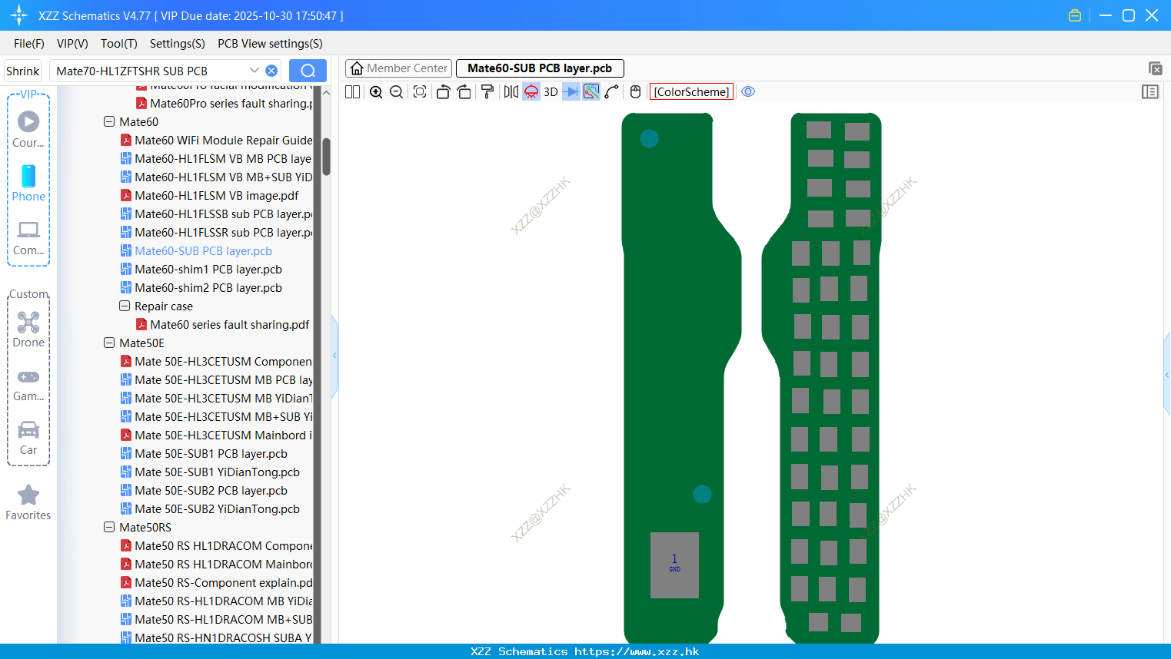Click the blue search button
The height and width of the screenshot is (659, 1171).
coord(308,71)
